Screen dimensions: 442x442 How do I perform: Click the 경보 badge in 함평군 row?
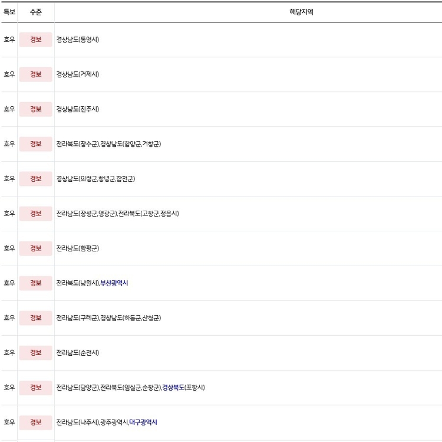tap(36, 248)
